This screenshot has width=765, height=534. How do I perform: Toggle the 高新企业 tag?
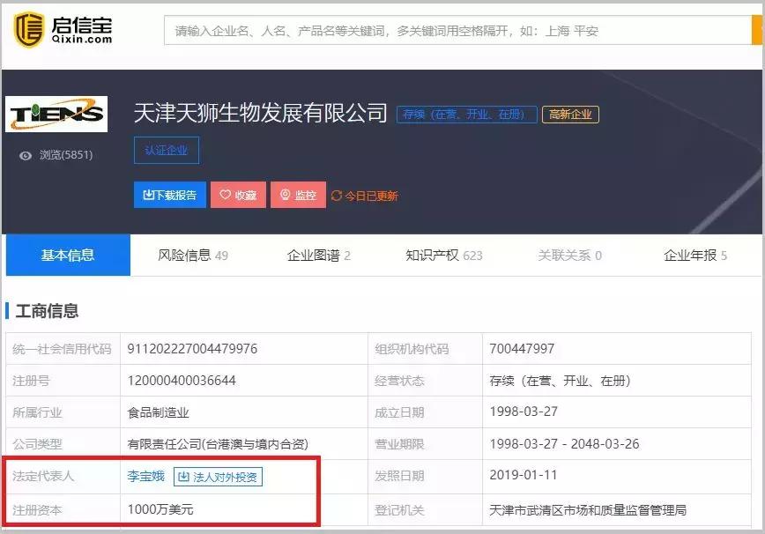[568, 114]
